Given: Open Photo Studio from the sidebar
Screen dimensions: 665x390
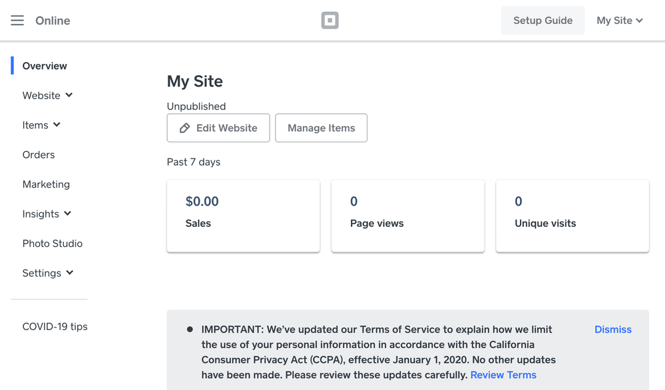Looking at the screenshot, I should 53,244.
